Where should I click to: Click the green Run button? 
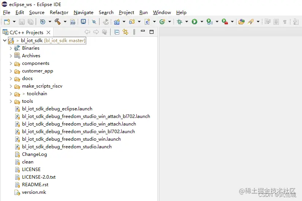pos(194,22)
